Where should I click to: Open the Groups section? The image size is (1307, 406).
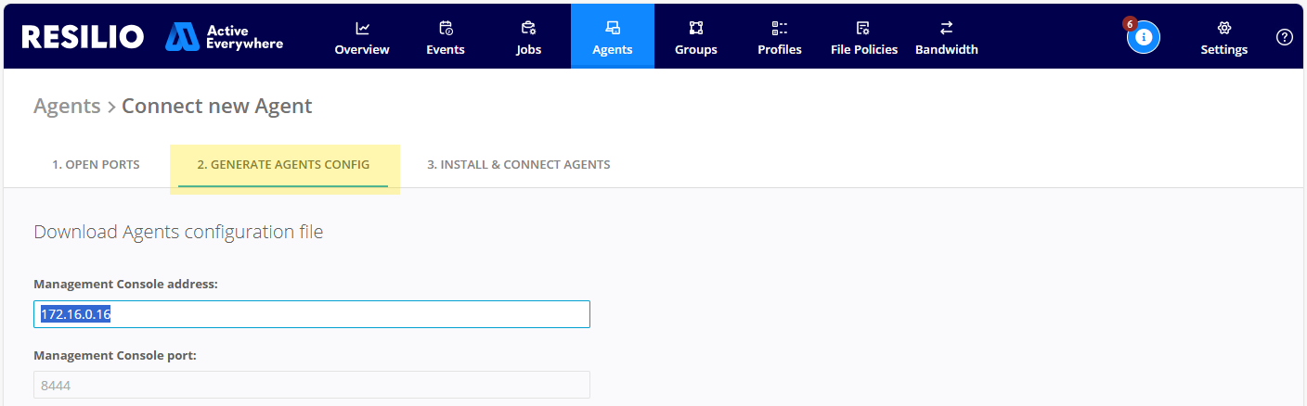coord(695,37)
